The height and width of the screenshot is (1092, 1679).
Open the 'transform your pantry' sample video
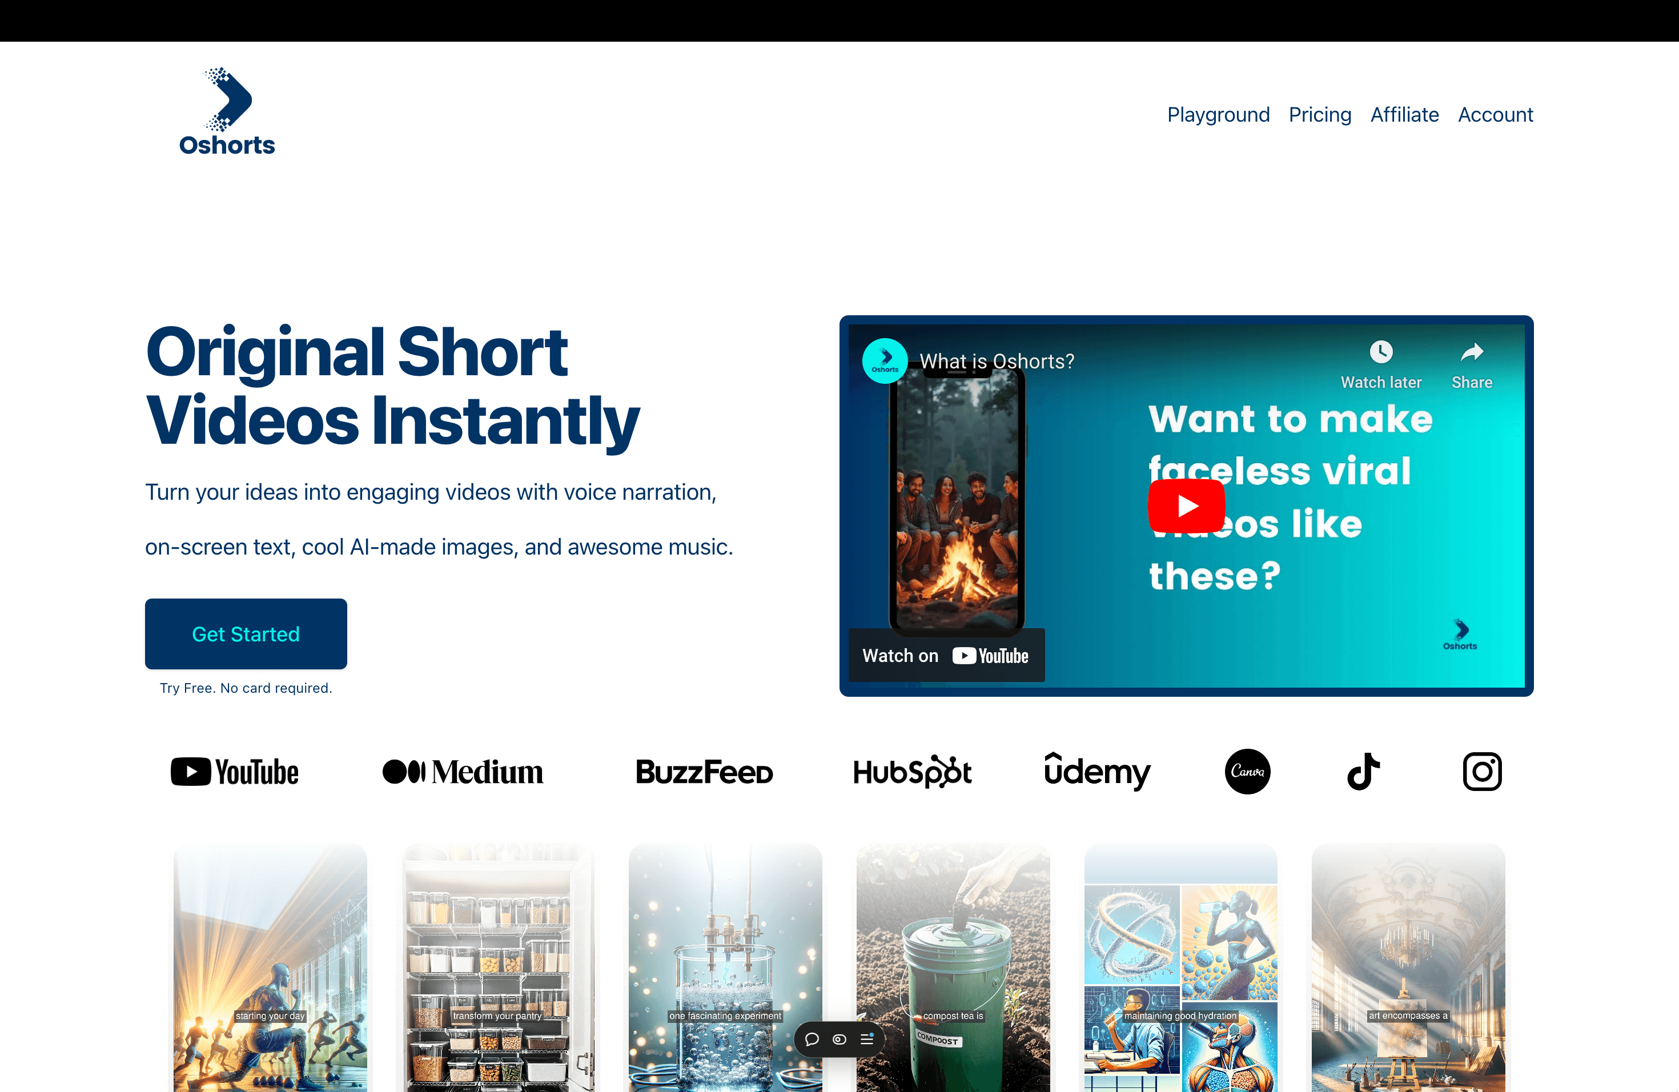(x=498, y=968)
